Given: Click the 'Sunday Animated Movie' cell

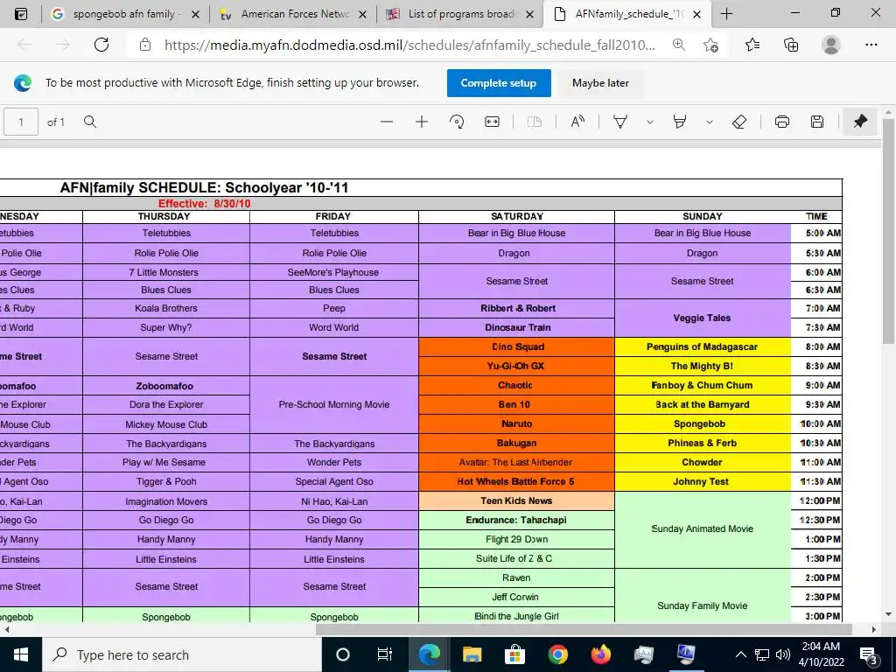Looking at the screenshot, I should [x=703, y=529].
